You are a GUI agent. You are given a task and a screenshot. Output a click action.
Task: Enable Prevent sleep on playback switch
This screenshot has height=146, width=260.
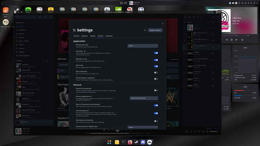pyautogui.click(x=156, y=79)
